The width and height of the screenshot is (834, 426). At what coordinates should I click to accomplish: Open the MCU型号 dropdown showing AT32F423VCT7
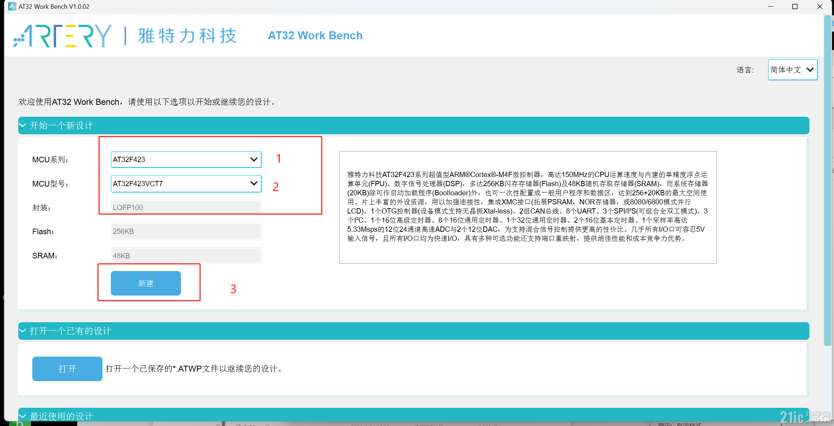(x=186, y=184)
